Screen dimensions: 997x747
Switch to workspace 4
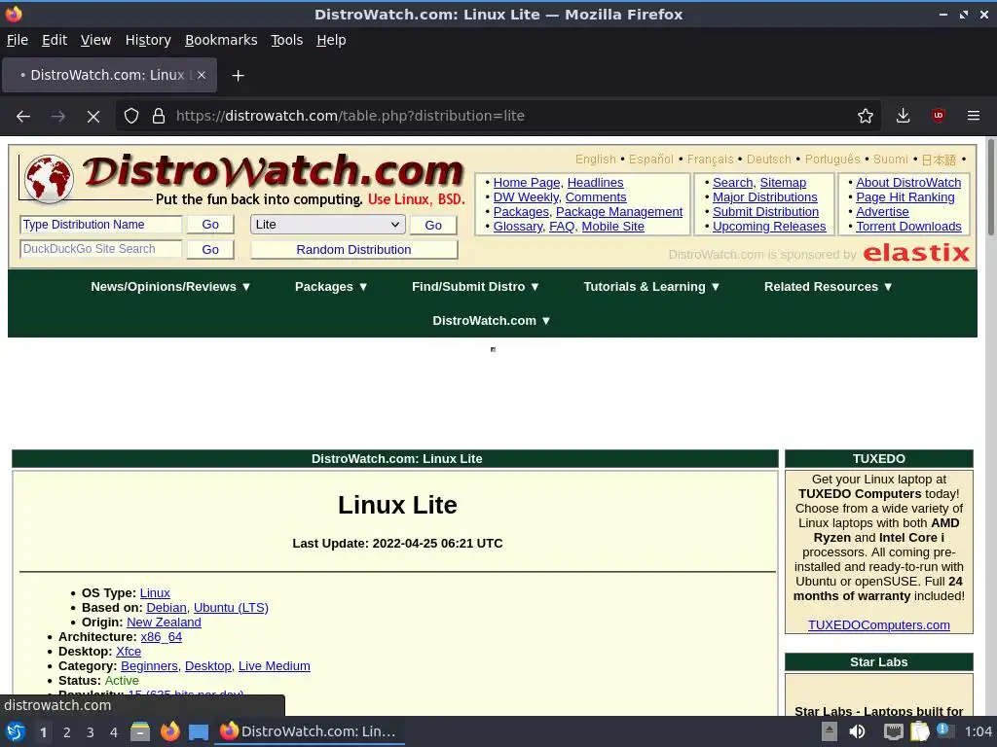click(114, 732)
